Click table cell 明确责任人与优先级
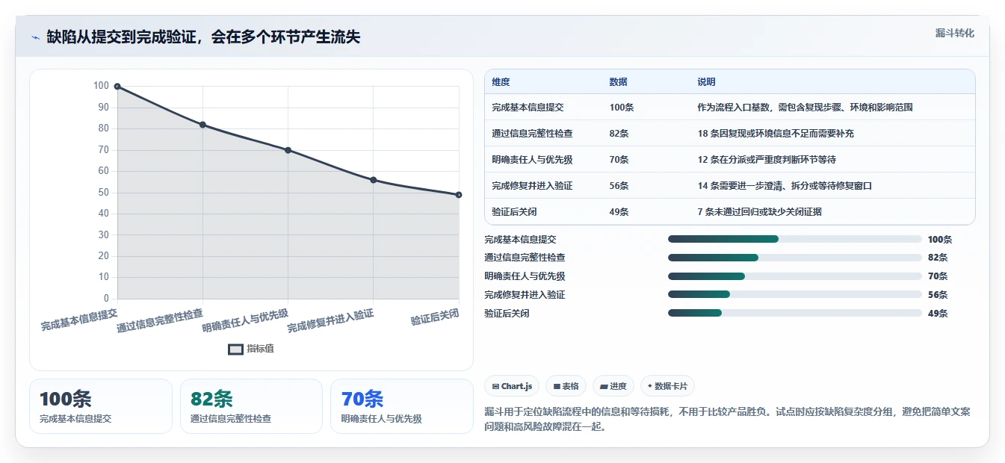Viewport: 1005px width, 463px height. coord(532,160)
